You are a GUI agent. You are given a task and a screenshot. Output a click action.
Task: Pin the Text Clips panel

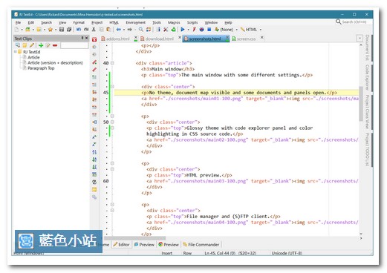click(82, 38)
